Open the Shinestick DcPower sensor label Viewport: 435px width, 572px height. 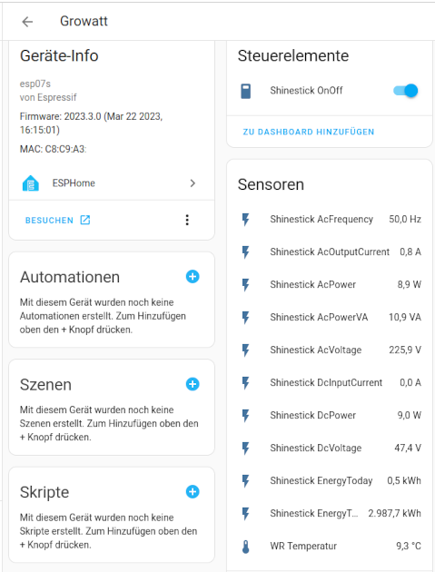[x=312, y=415]
